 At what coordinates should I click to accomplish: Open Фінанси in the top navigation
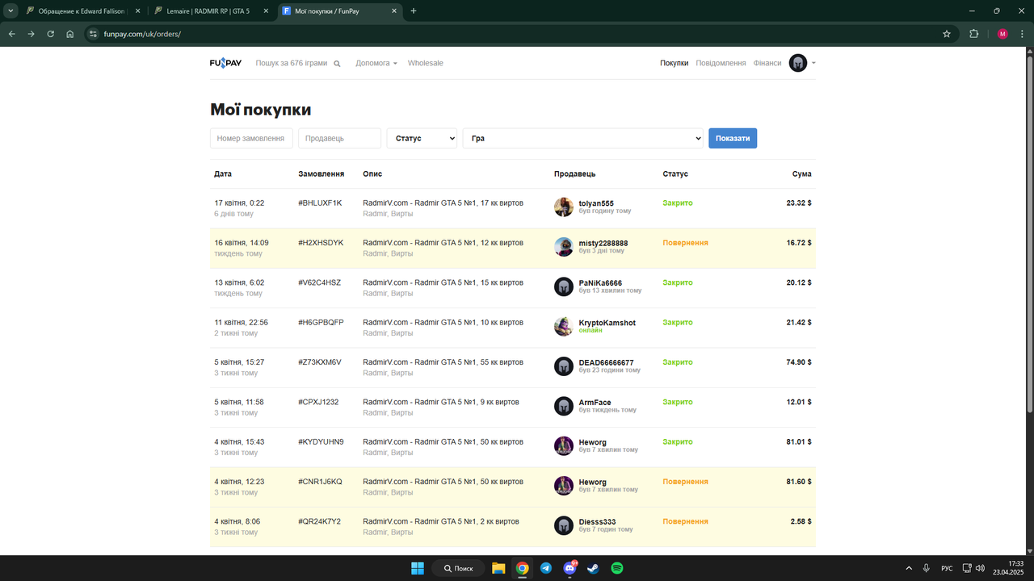(x=767, y=63)
